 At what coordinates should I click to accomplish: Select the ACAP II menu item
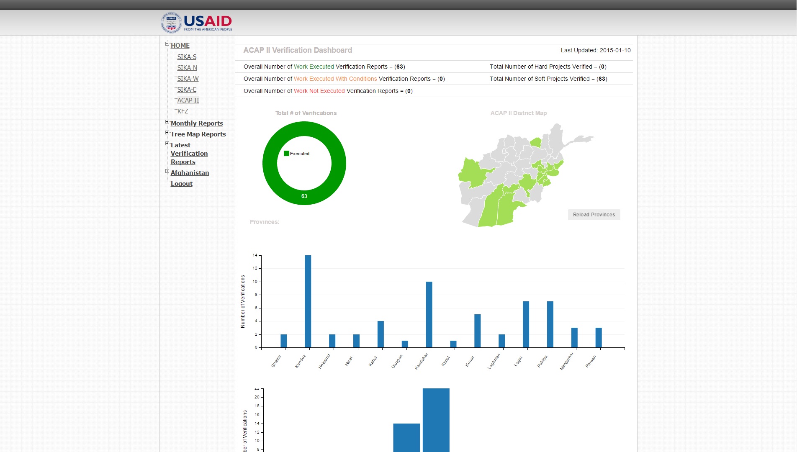click(x=188, y=100)
